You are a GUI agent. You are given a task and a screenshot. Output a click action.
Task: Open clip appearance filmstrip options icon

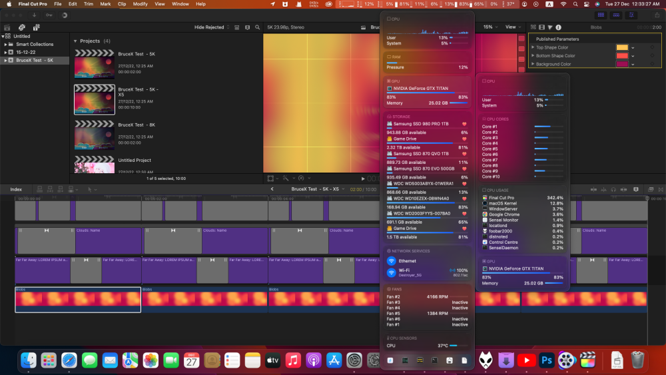(247, 27)
